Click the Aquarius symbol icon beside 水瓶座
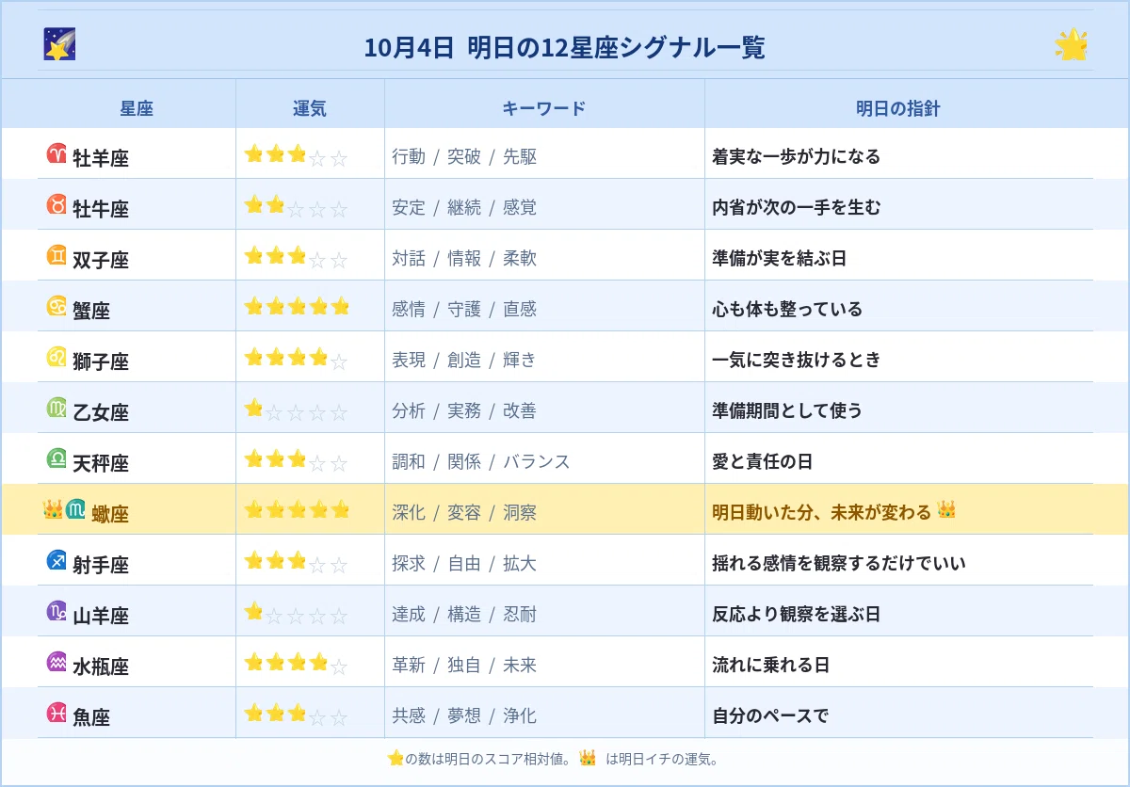The image size is (1130, 787). click(x=56, y=662)
